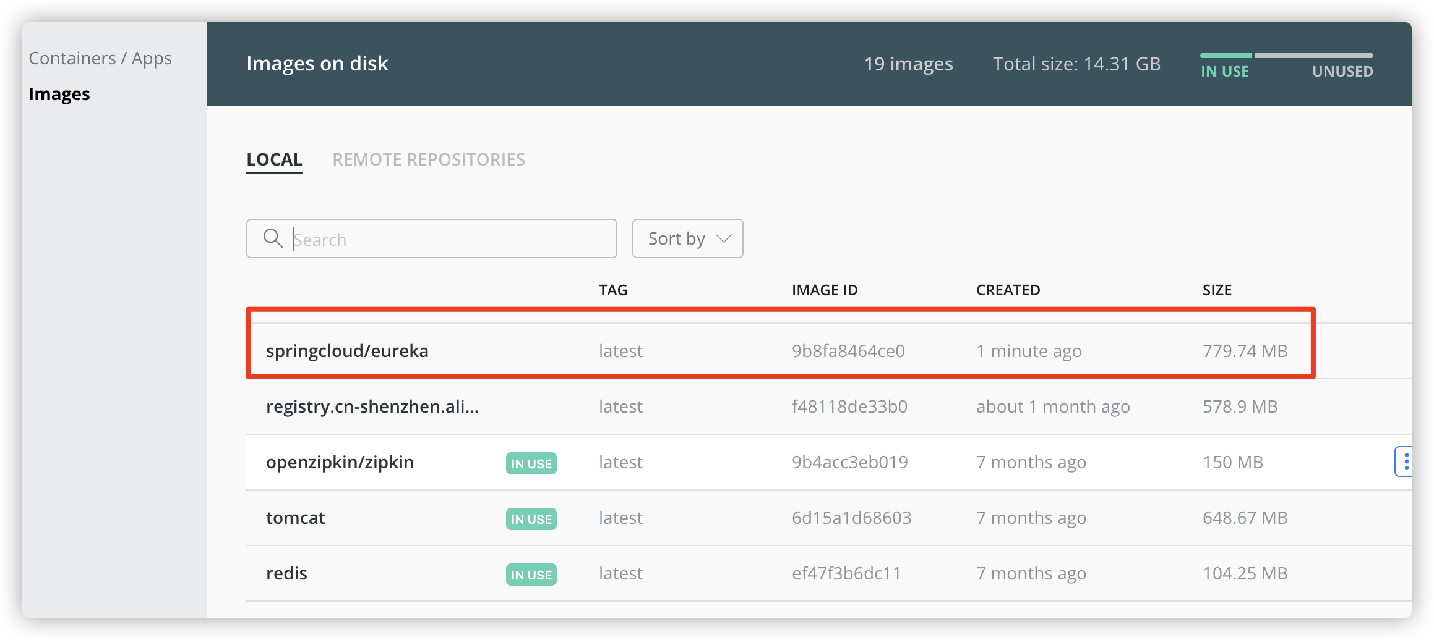Select the redis image name

click(x=286, y=573)
